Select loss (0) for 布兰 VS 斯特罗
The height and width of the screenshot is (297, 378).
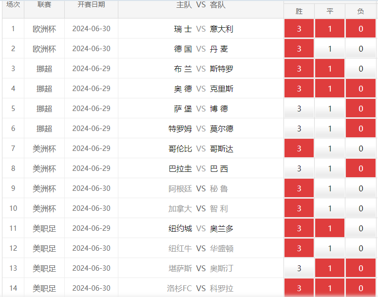click(x=360, y=69)
